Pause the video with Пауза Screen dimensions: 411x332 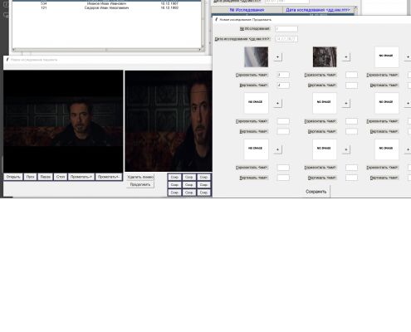pos(46,177)
